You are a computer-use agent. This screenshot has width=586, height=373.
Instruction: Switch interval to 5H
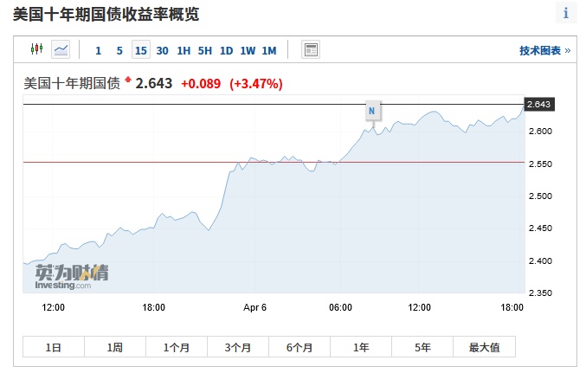(x=205, y=50)
